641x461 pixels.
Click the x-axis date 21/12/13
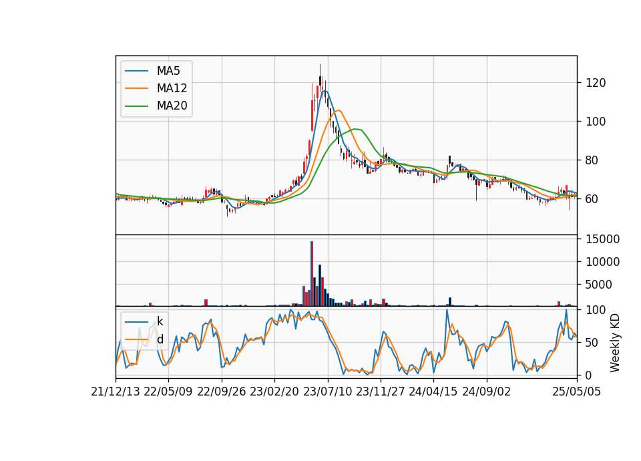pyautogui.click(x=116, y=392)
